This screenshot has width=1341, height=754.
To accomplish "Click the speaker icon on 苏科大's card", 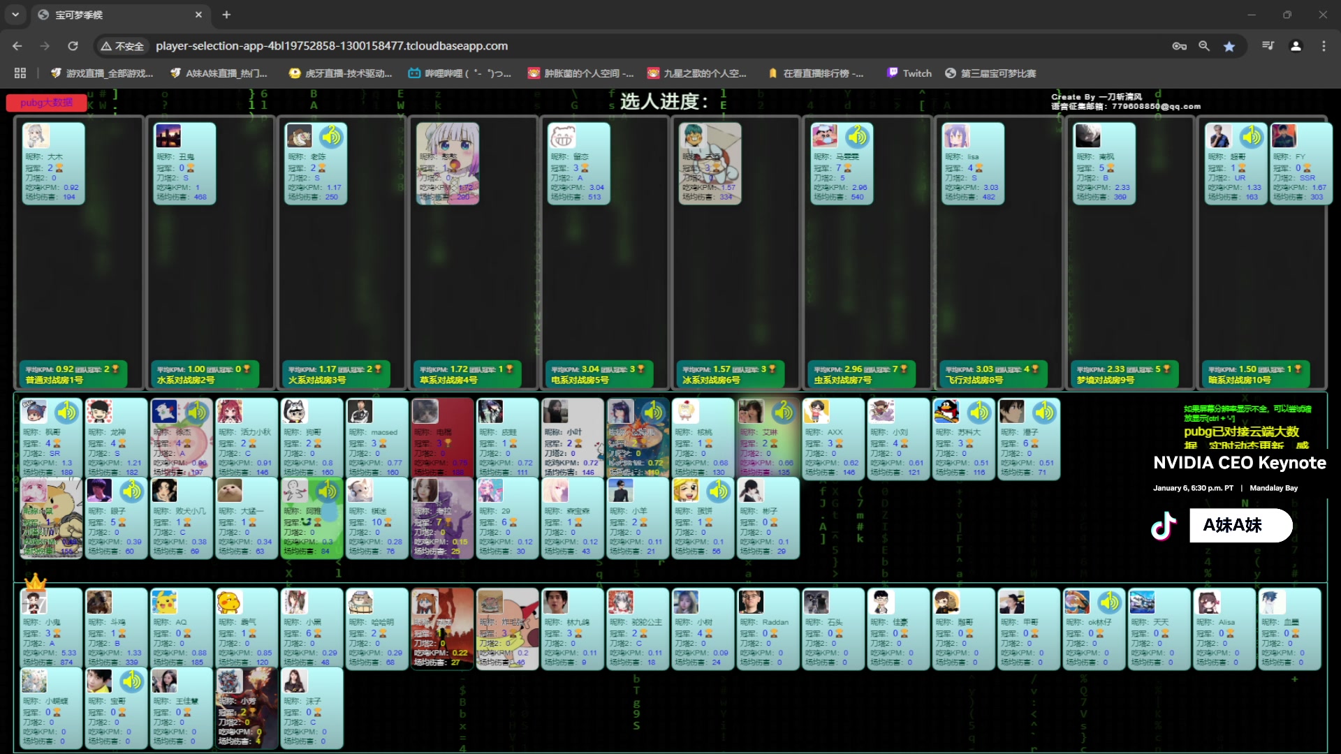I will tap(979, 413).
